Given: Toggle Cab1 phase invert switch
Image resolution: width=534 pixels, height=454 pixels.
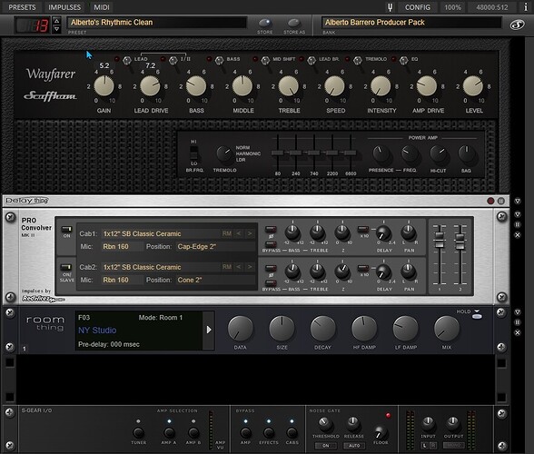Looking at the screenshot, I should (x=271, y=229).
